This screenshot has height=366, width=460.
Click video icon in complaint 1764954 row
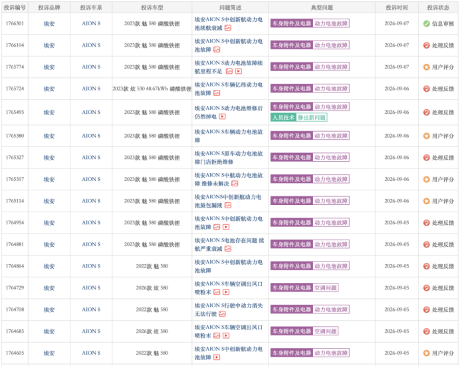coord(226,227)
